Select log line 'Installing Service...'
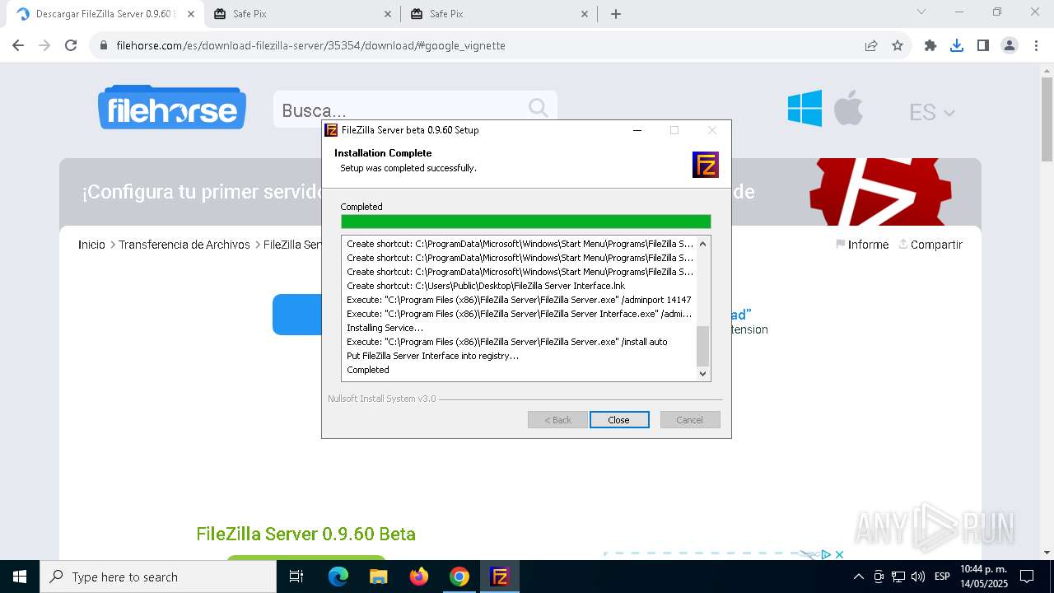Screen dimensions: 1054x593 (385, 328)
